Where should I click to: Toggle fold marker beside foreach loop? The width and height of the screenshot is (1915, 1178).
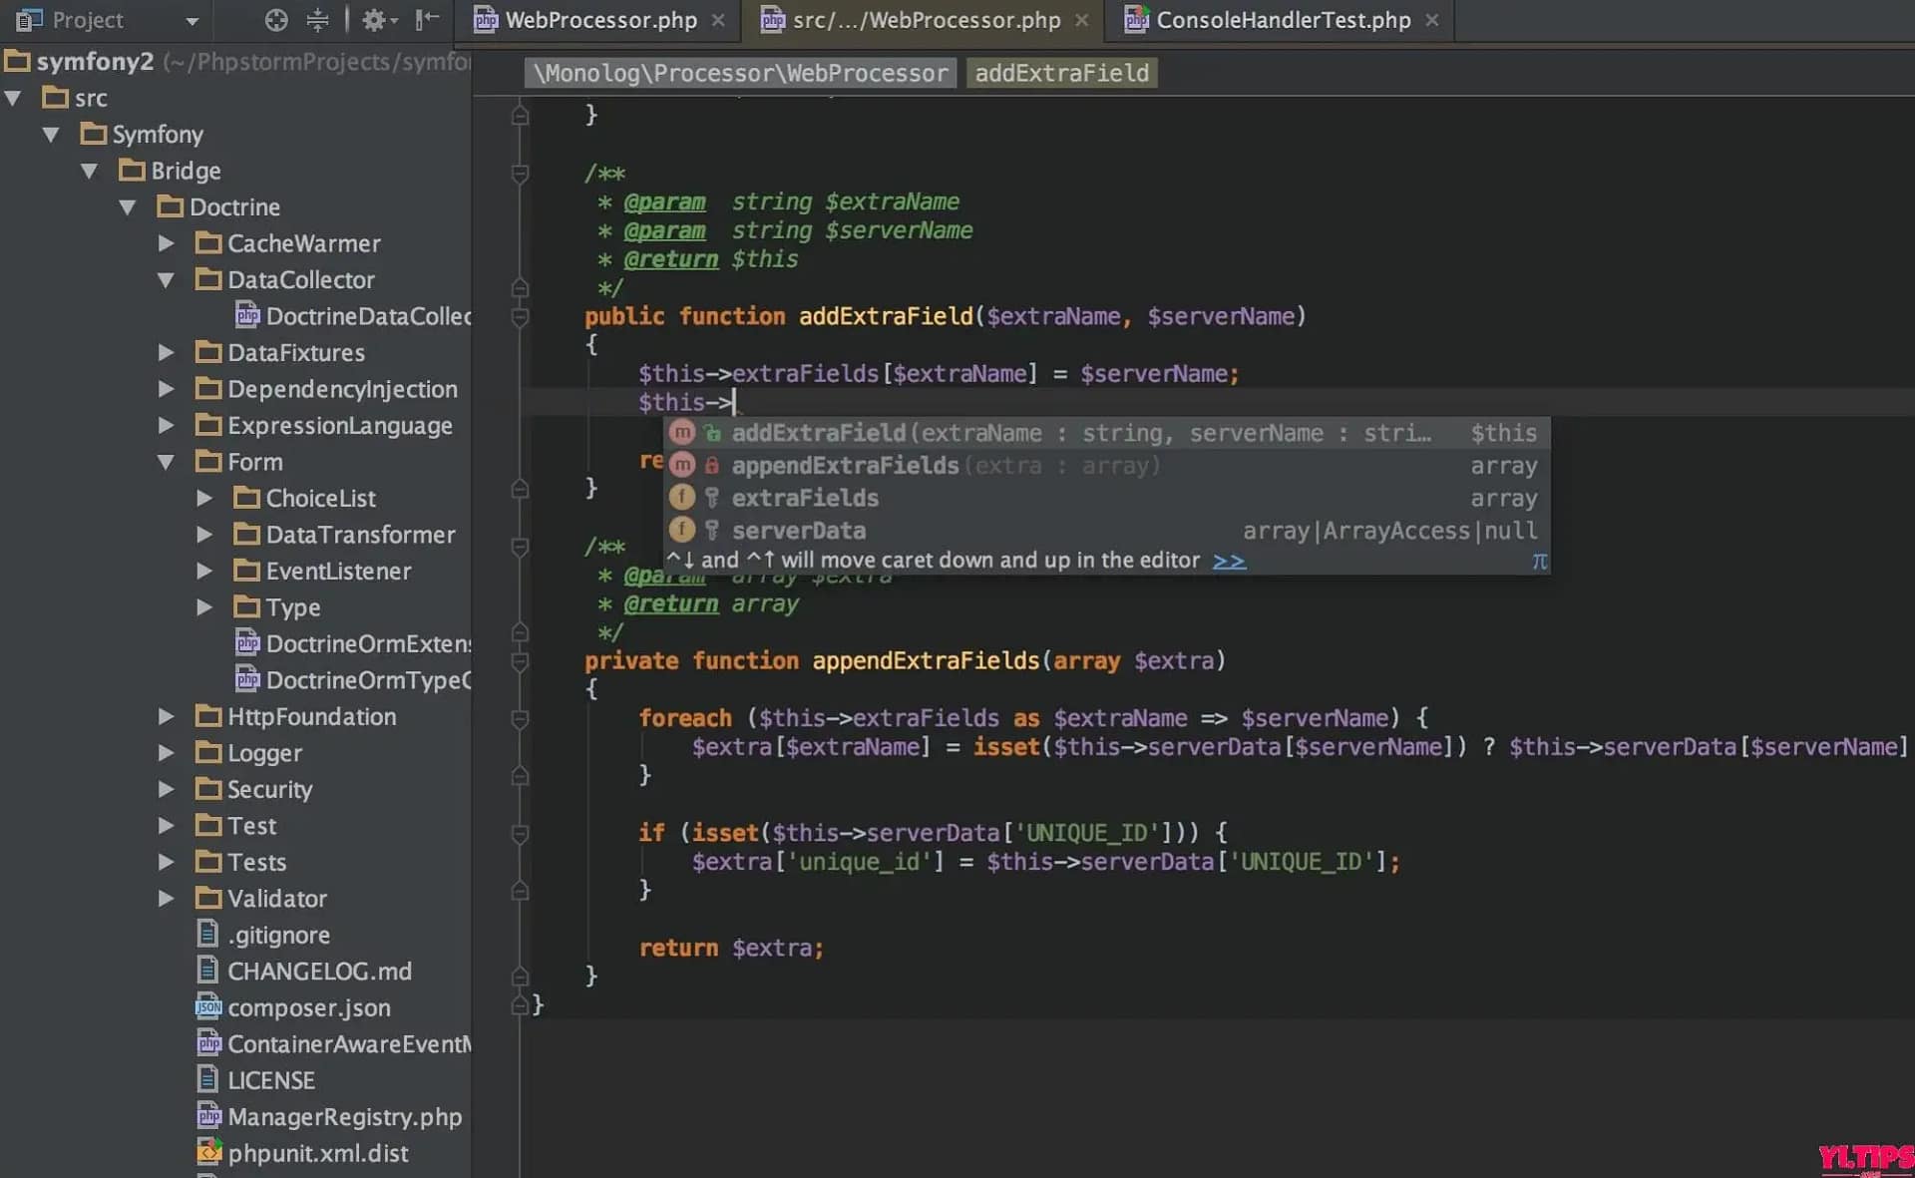[520, 718]
